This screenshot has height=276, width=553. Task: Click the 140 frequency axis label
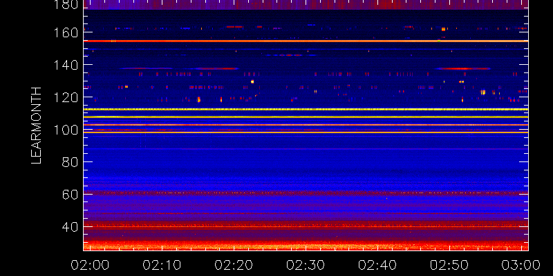point(66,65)
